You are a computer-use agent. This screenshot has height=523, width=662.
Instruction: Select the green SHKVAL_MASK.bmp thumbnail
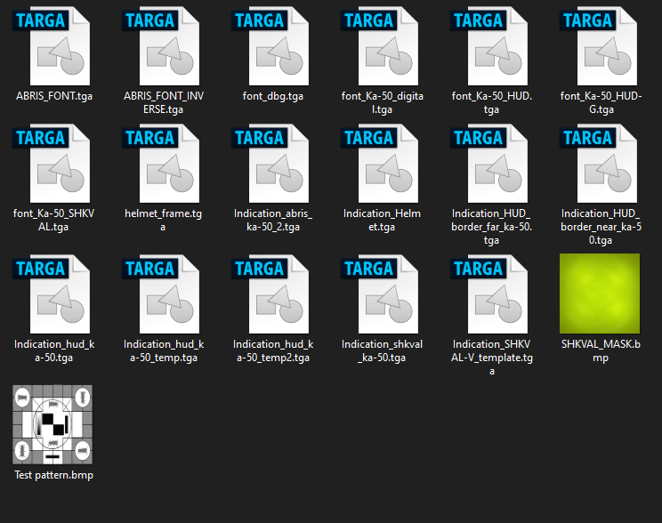(600, 294)
